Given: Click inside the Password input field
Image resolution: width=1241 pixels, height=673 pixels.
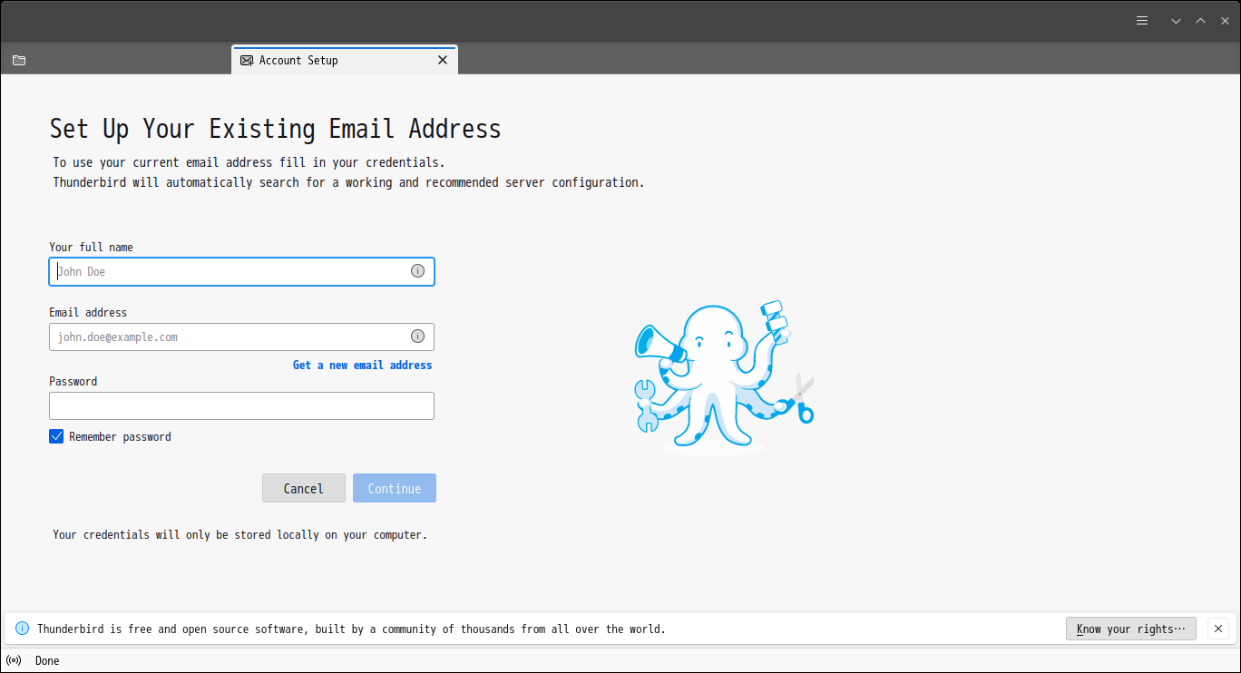Looking at the screenshot, I should [x=241, y=405].
